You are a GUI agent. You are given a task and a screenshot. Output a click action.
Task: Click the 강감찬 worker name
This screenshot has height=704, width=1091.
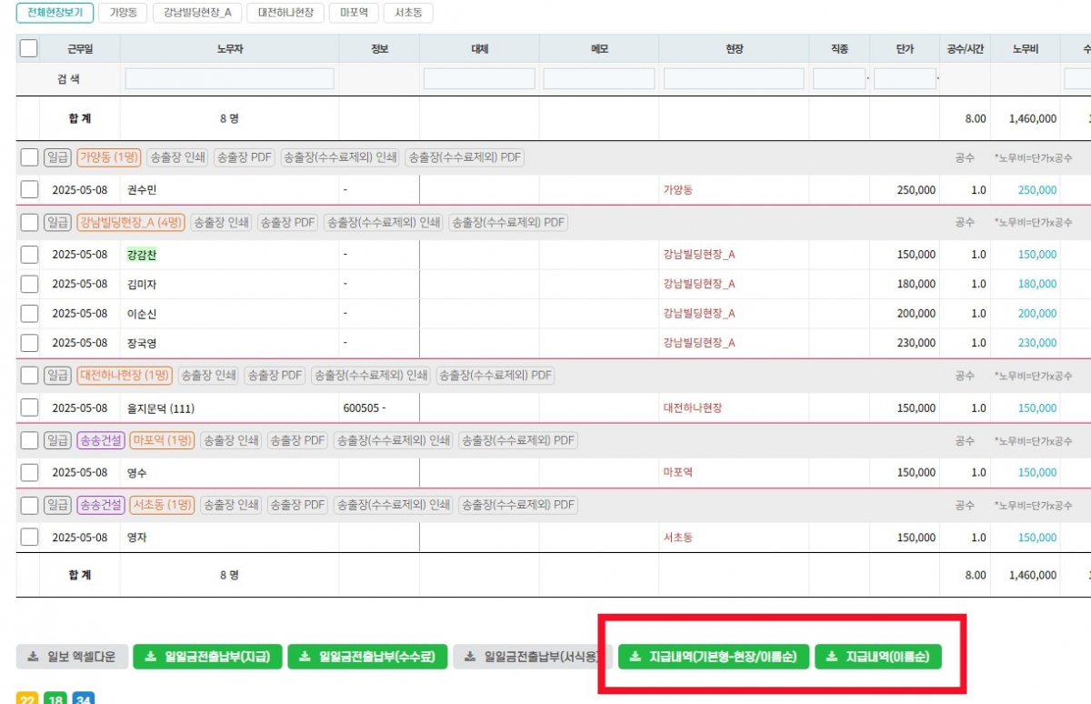click(142, 255)
